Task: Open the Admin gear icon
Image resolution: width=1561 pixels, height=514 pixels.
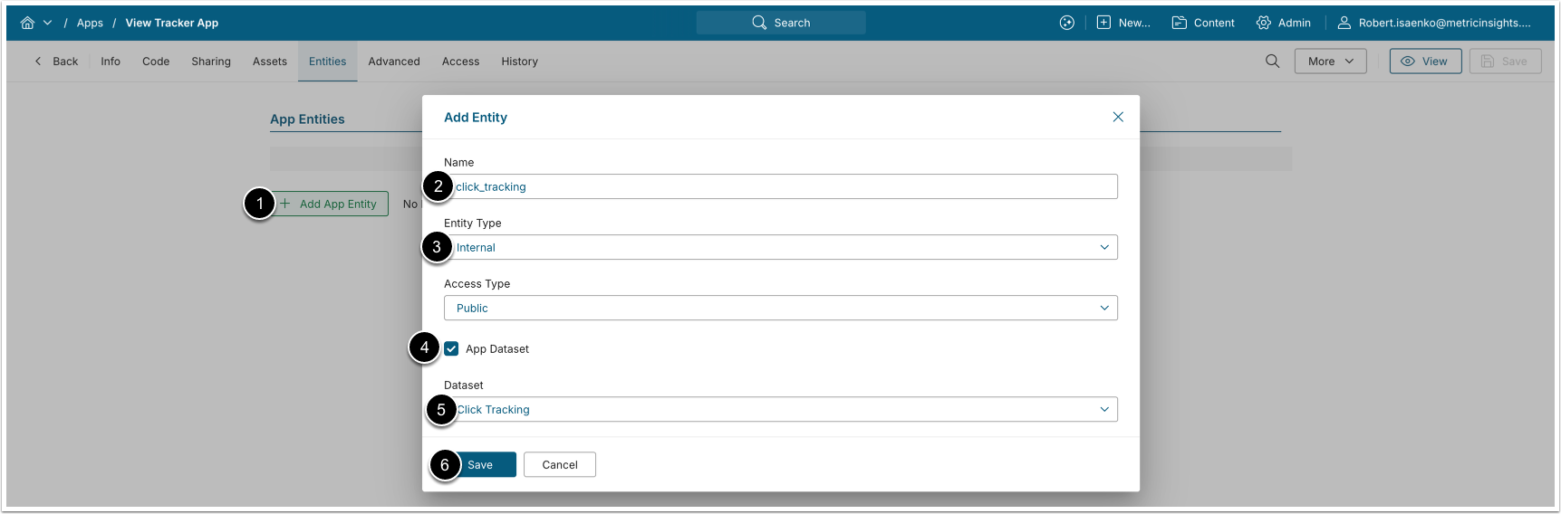Action: 1263,23
